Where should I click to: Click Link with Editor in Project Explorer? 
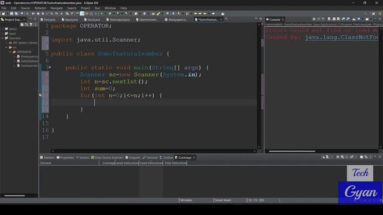[x=26, y=24]
